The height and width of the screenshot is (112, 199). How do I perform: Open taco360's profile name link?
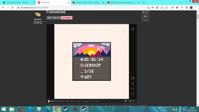tap(37, 19)
